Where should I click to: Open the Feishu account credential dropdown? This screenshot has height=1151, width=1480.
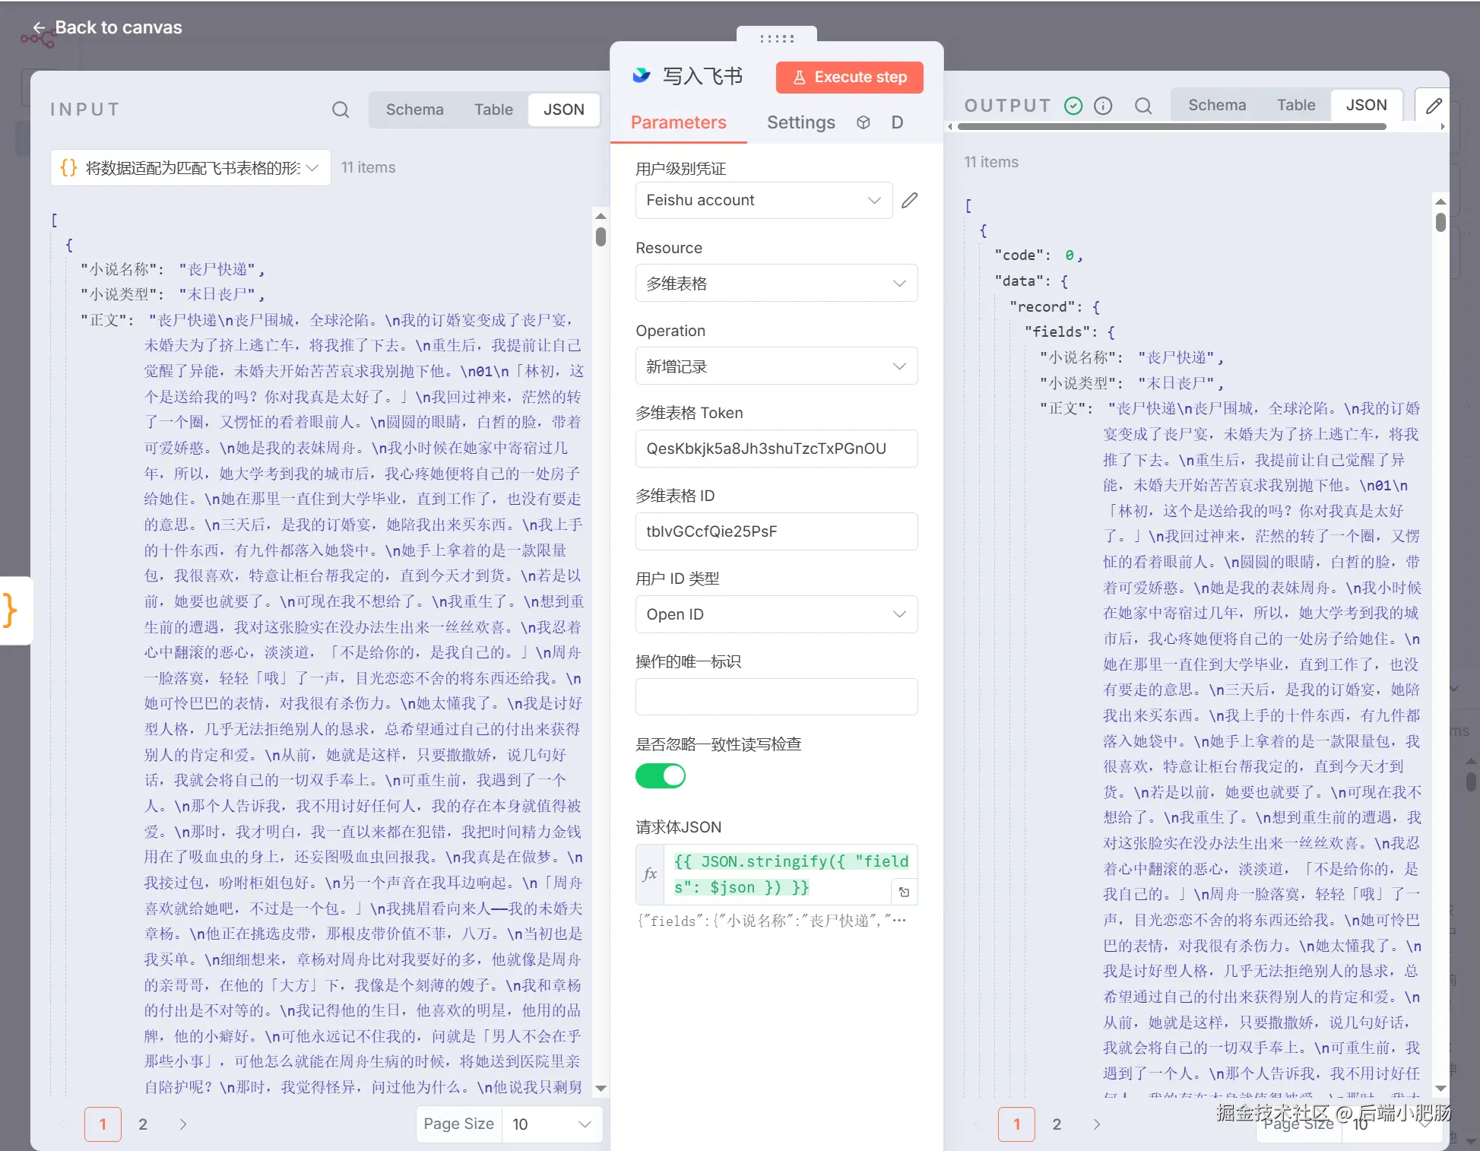(763, 200)
